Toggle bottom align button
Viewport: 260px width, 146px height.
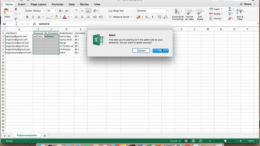click(88, 11)
